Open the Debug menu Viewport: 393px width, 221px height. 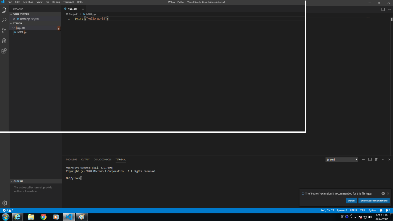[x=56, y=2]
